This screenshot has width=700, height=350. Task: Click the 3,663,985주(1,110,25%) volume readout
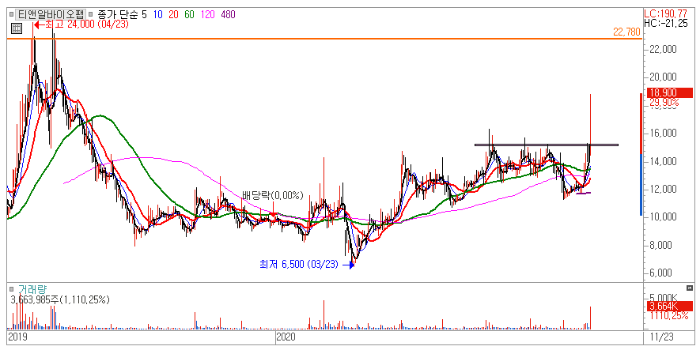pyautogui.click(x=60, y=299)
